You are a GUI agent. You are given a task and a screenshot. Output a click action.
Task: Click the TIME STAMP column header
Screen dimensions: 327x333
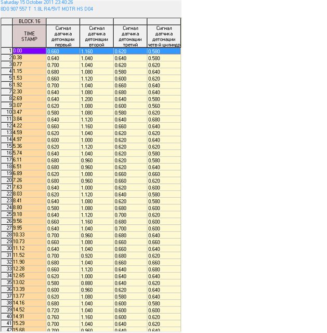click(x=29, y=36)
